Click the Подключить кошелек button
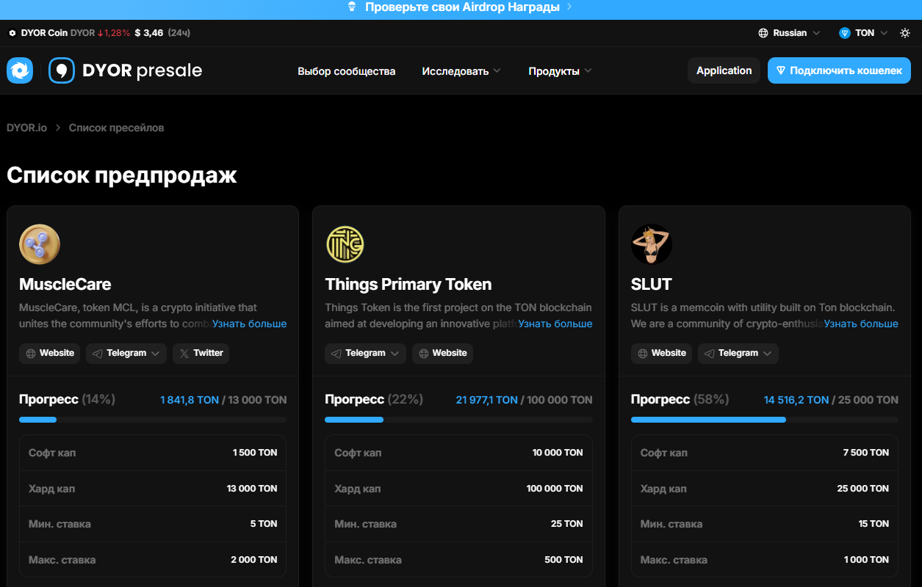Viewport: 922px width, 587px height. (x=839, y=70)
